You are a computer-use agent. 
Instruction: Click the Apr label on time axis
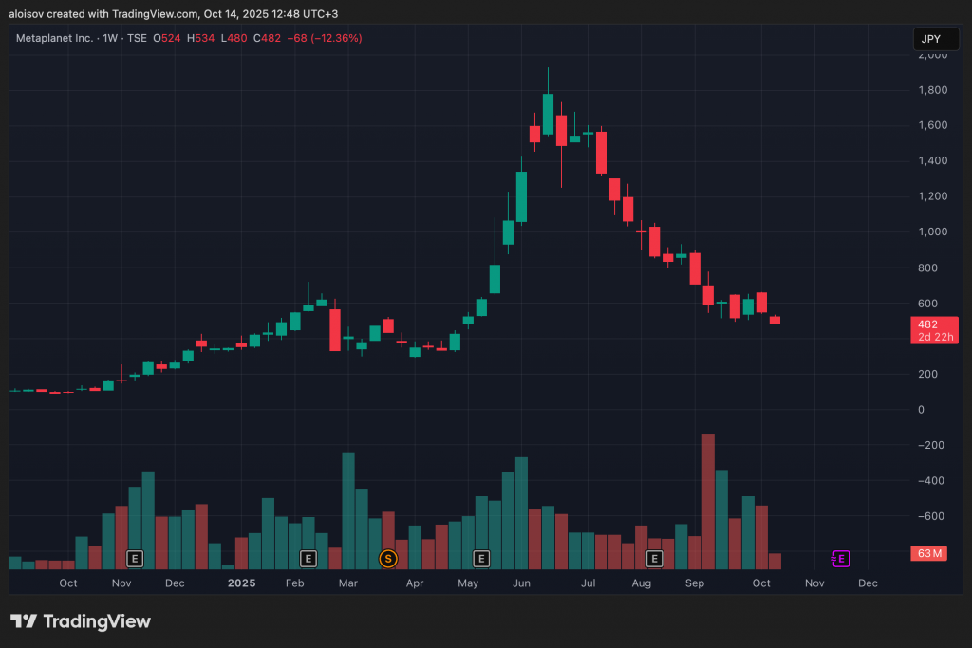(415, 583)
